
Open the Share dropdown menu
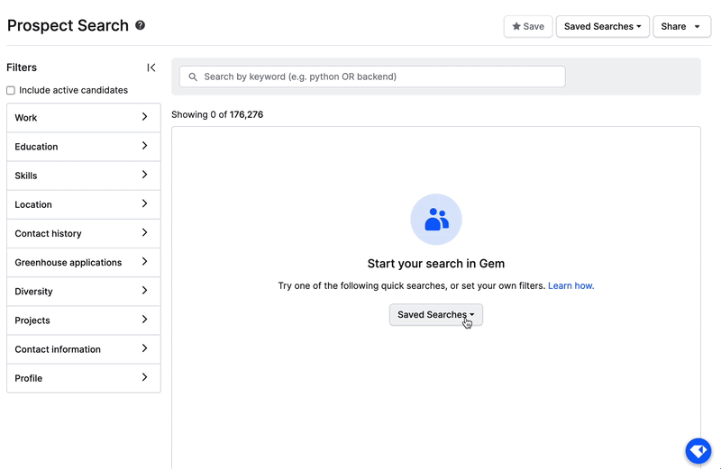[680, 27]
